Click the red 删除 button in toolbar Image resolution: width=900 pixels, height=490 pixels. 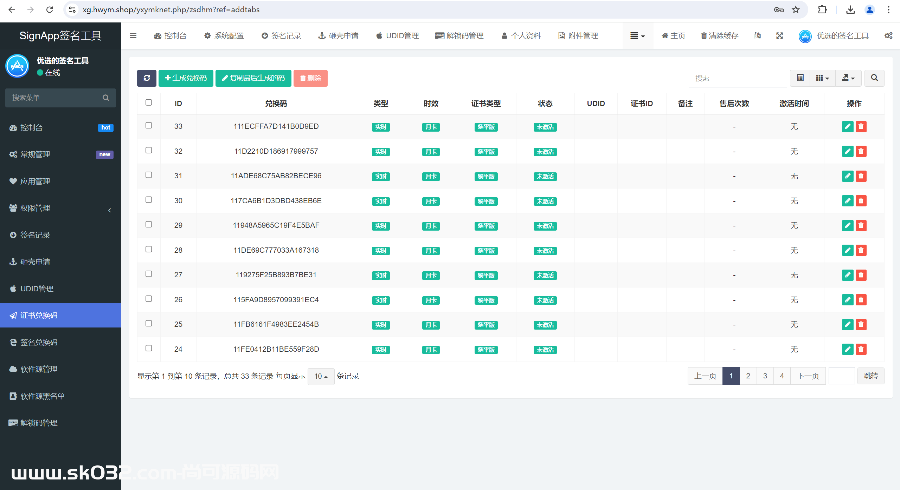pos(310,78)
